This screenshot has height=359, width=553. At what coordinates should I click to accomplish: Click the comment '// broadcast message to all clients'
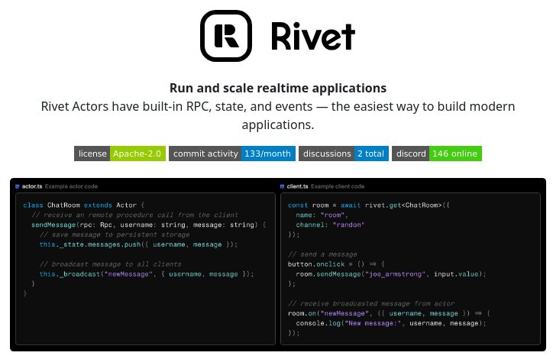pos(111,264)
